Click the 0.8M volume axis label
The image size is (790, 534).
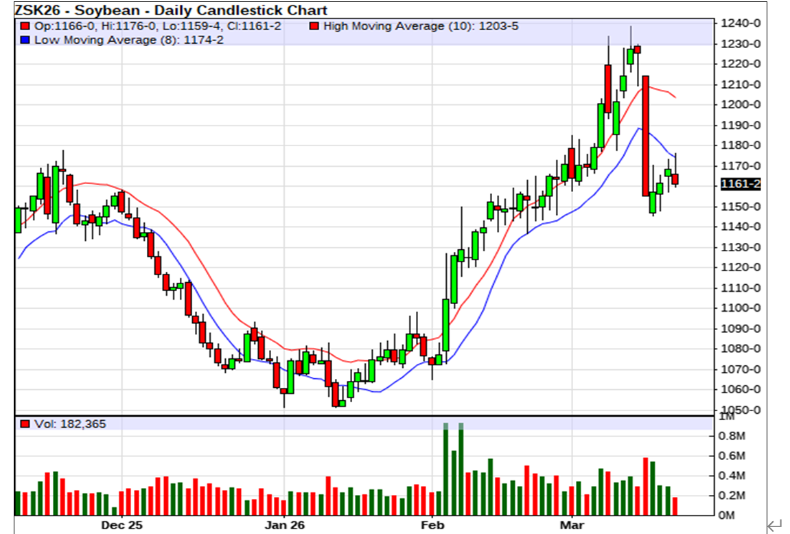[x=730, y=436]
